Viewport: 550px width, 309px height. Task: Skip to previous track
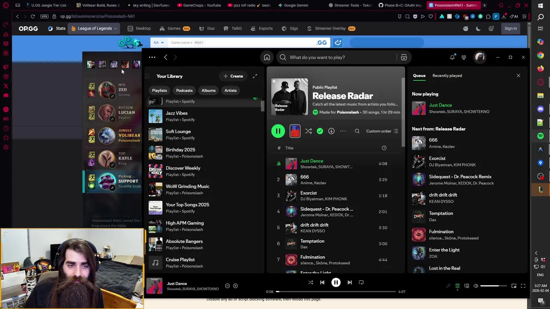(322, 282)
